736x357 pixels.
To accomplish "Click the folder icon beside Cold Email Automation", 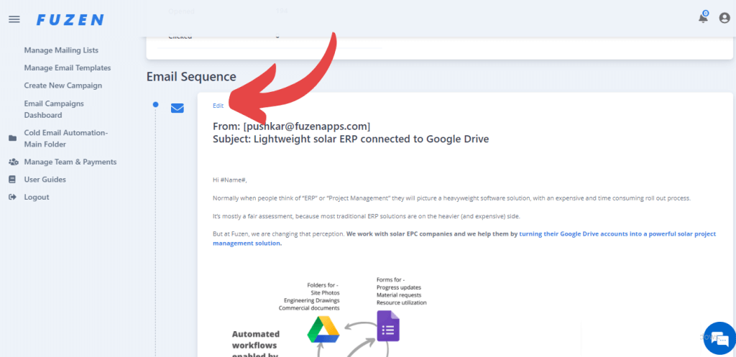I will click(x=13, y=139).
